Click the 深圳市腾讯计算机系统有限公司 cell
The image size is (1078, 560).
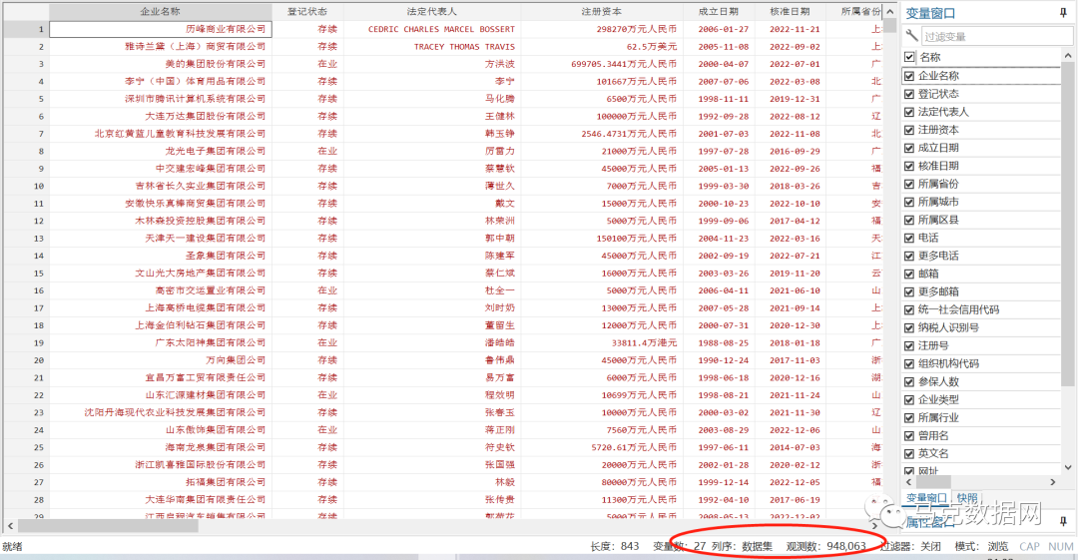[x=160, y=99]
